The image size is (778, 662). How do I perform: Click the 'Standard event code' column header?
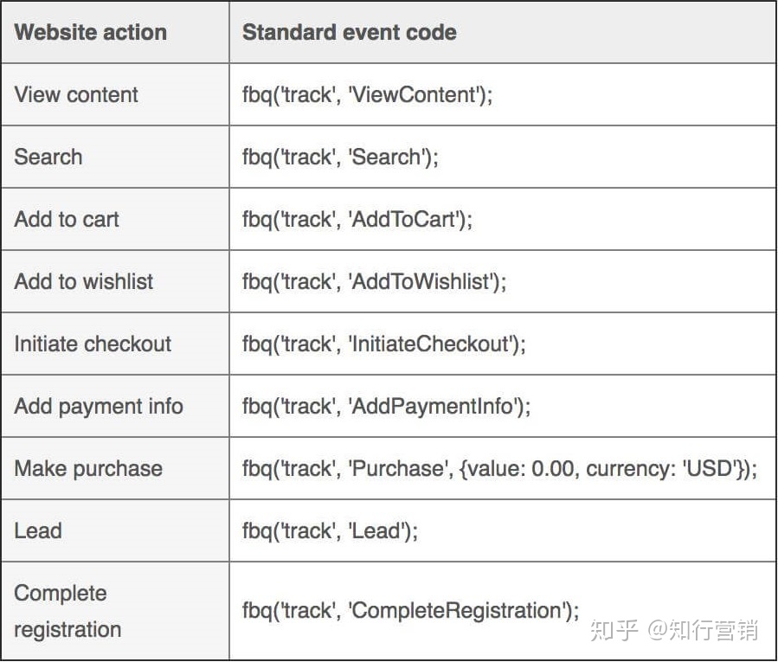(350, 33)
